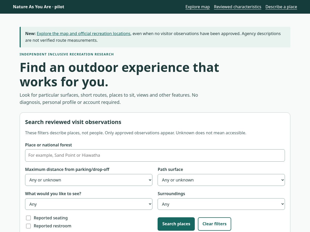The image size is (310, 232).
Task: Click the Independent Inclusive Recreation Research label
Action: 67,54
